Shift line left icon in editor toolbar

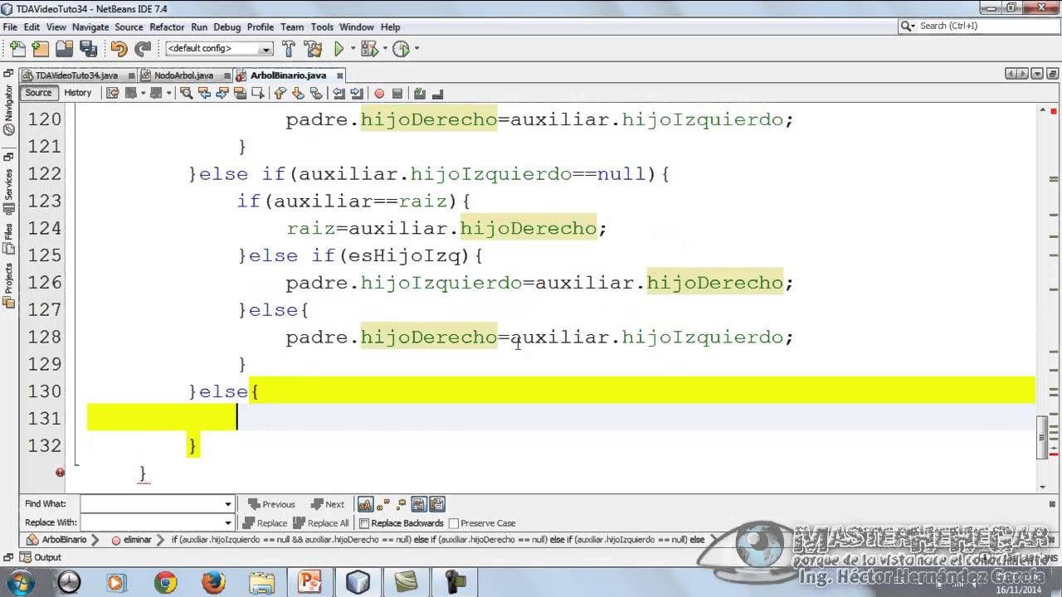339,93
